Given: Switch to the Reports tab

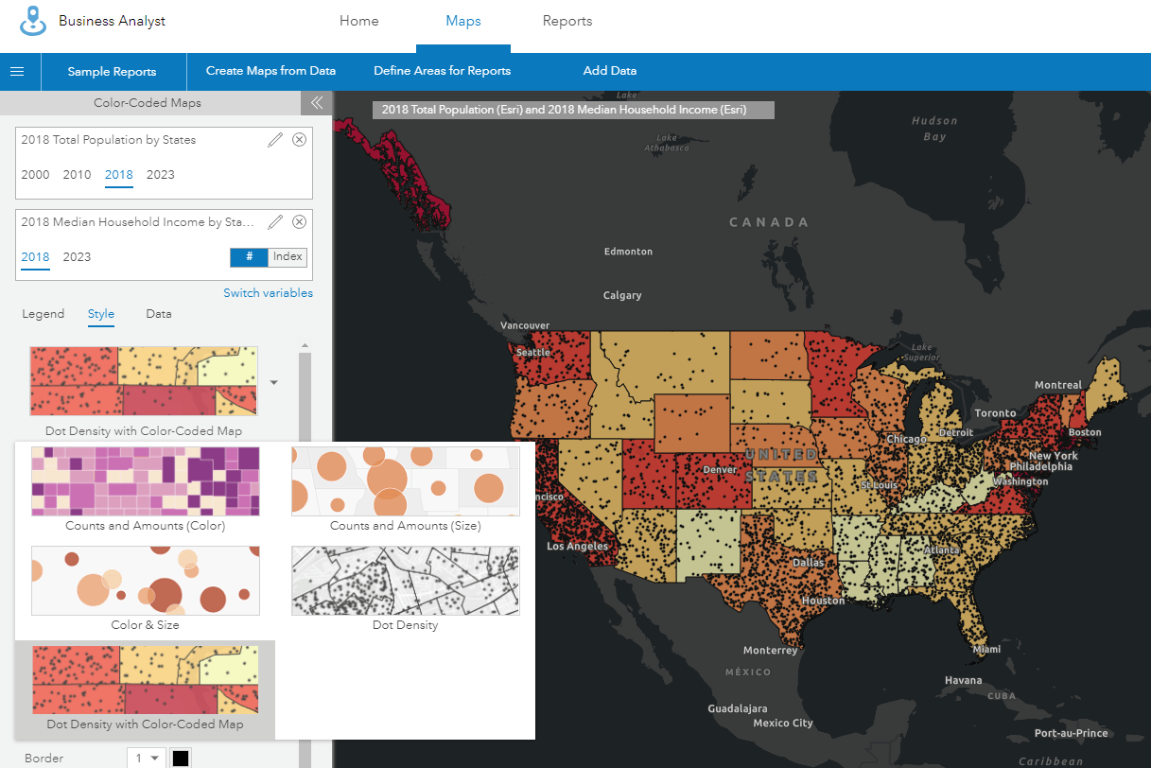Looking at the screenshot, I should (567, 21).
